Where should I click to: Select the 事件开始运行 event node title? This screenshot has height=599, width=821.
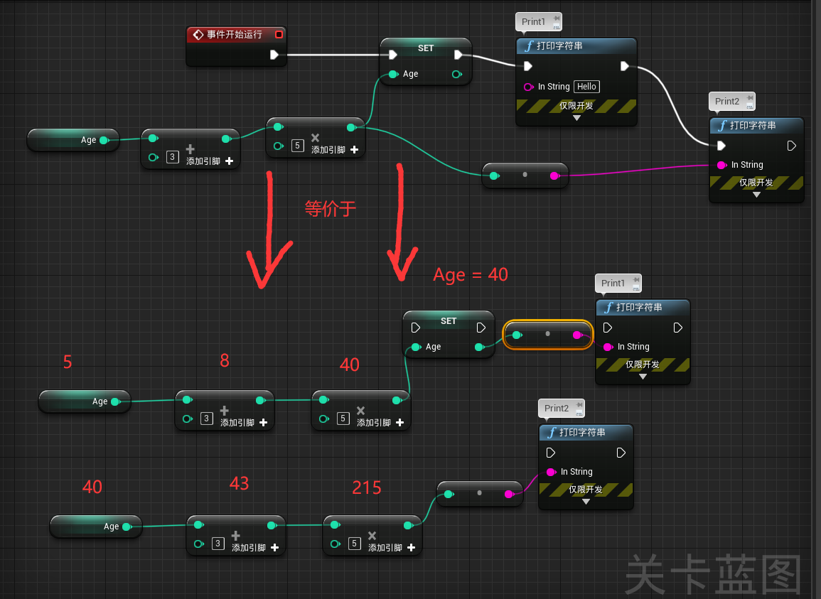[x=234, y=34]
